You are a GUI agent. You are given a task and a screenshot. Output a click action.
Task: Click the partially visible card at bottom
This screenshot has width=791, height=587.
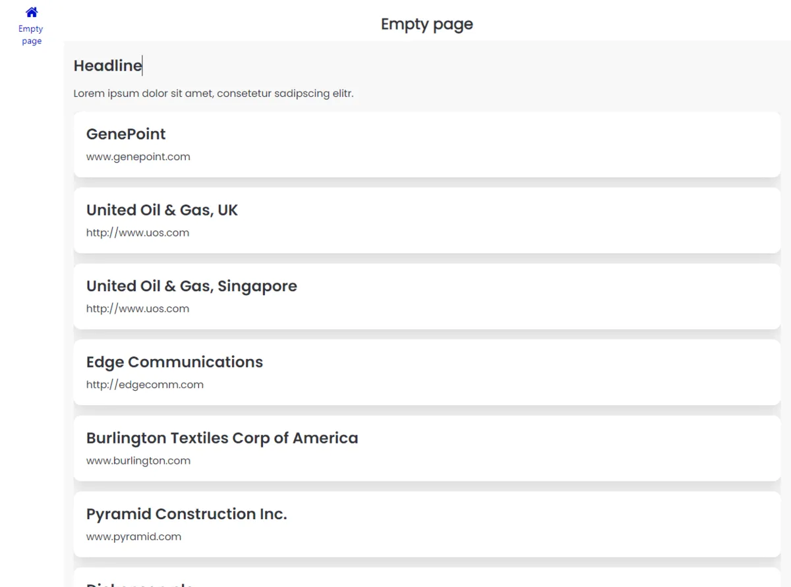click(426, 578)
